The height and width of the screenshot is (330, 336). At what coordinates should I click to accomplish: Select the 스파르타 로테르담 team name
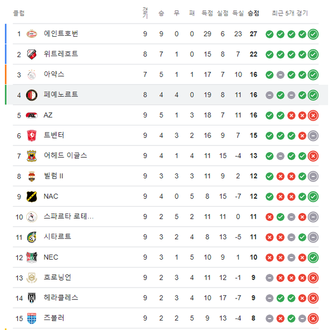tap(69, 217)
